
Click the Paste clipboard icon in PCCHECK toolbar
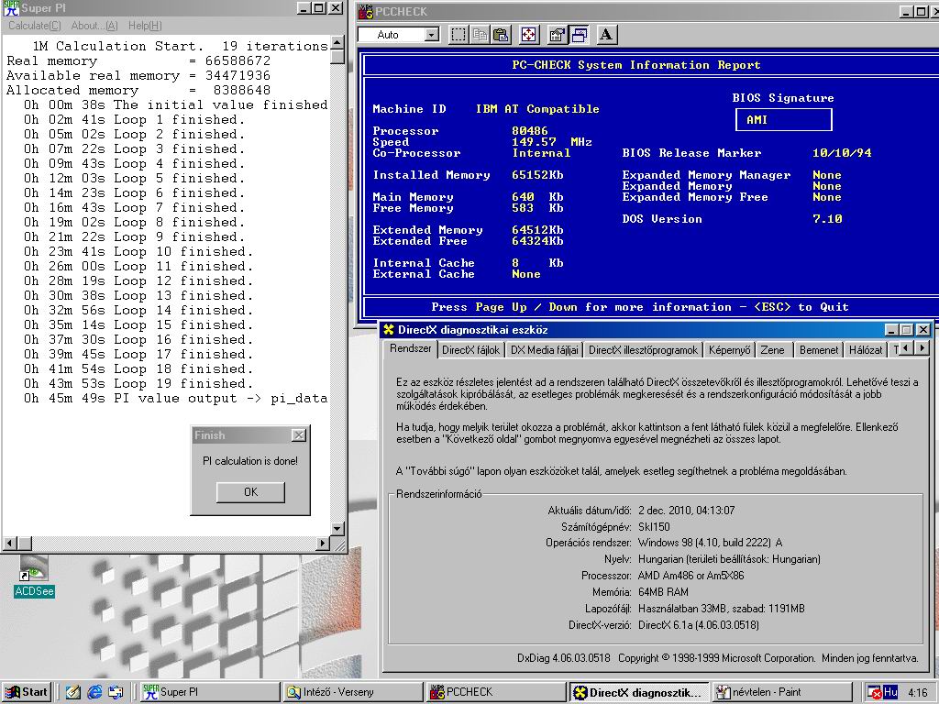[x=501, y=35]
